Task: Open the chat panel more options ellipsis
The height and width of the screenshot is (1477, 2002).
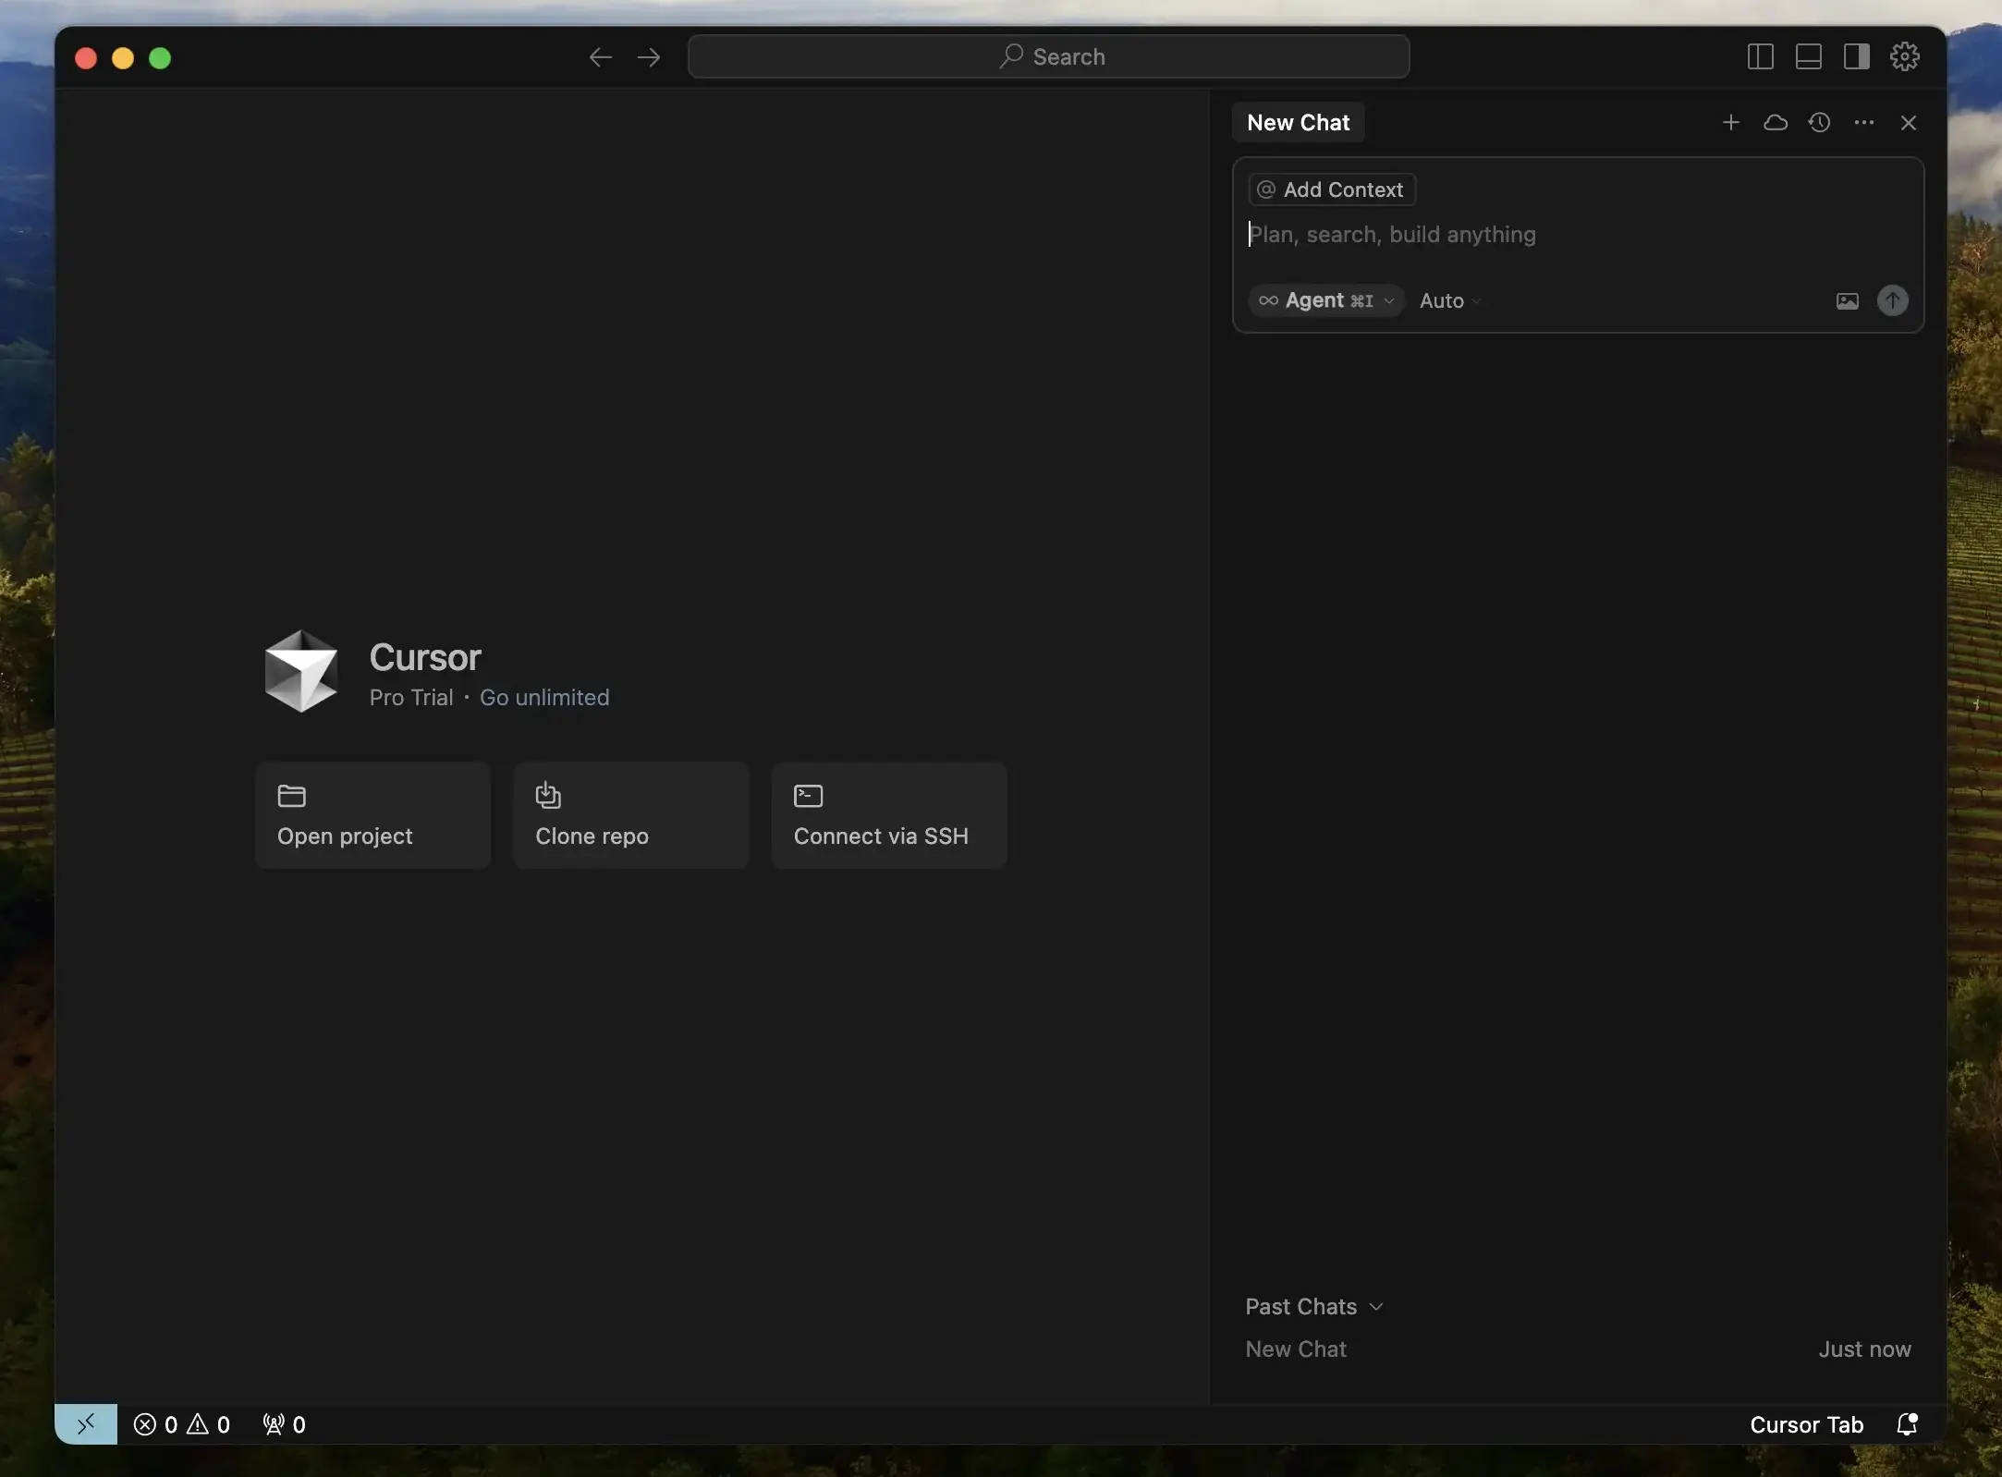Action: click(1863, 123)
